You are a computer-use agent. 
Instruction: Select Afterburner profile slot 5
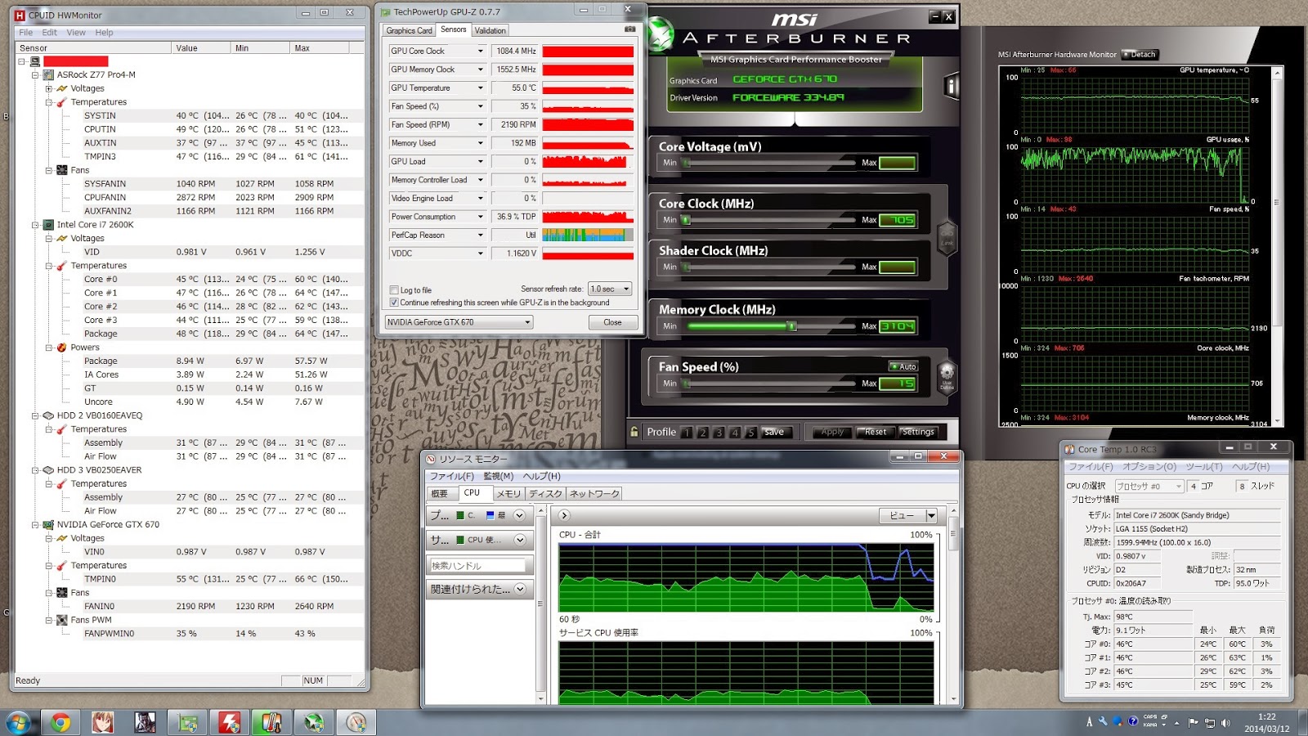click(x=751, y=433)
